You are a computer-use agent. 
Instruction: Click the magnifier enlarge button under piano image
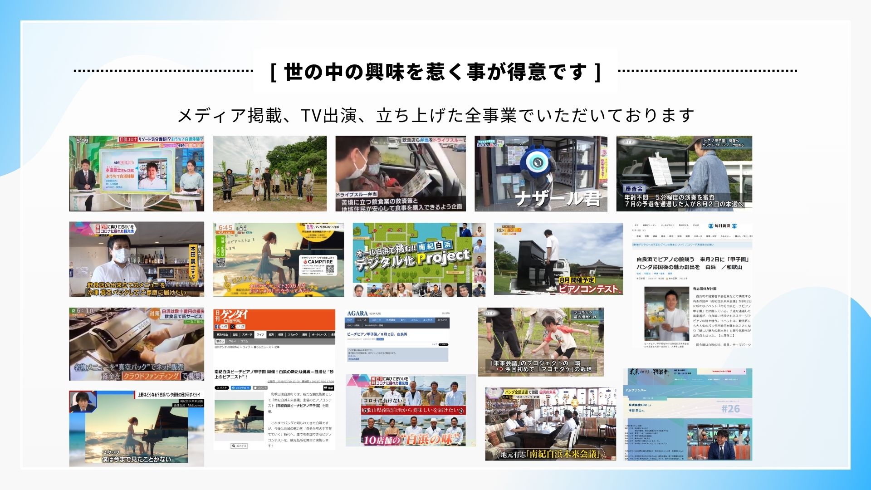point(239,446)
